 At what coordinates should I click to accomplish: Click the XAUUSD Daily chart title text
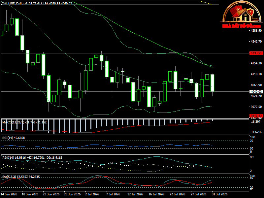coord(37,3)
